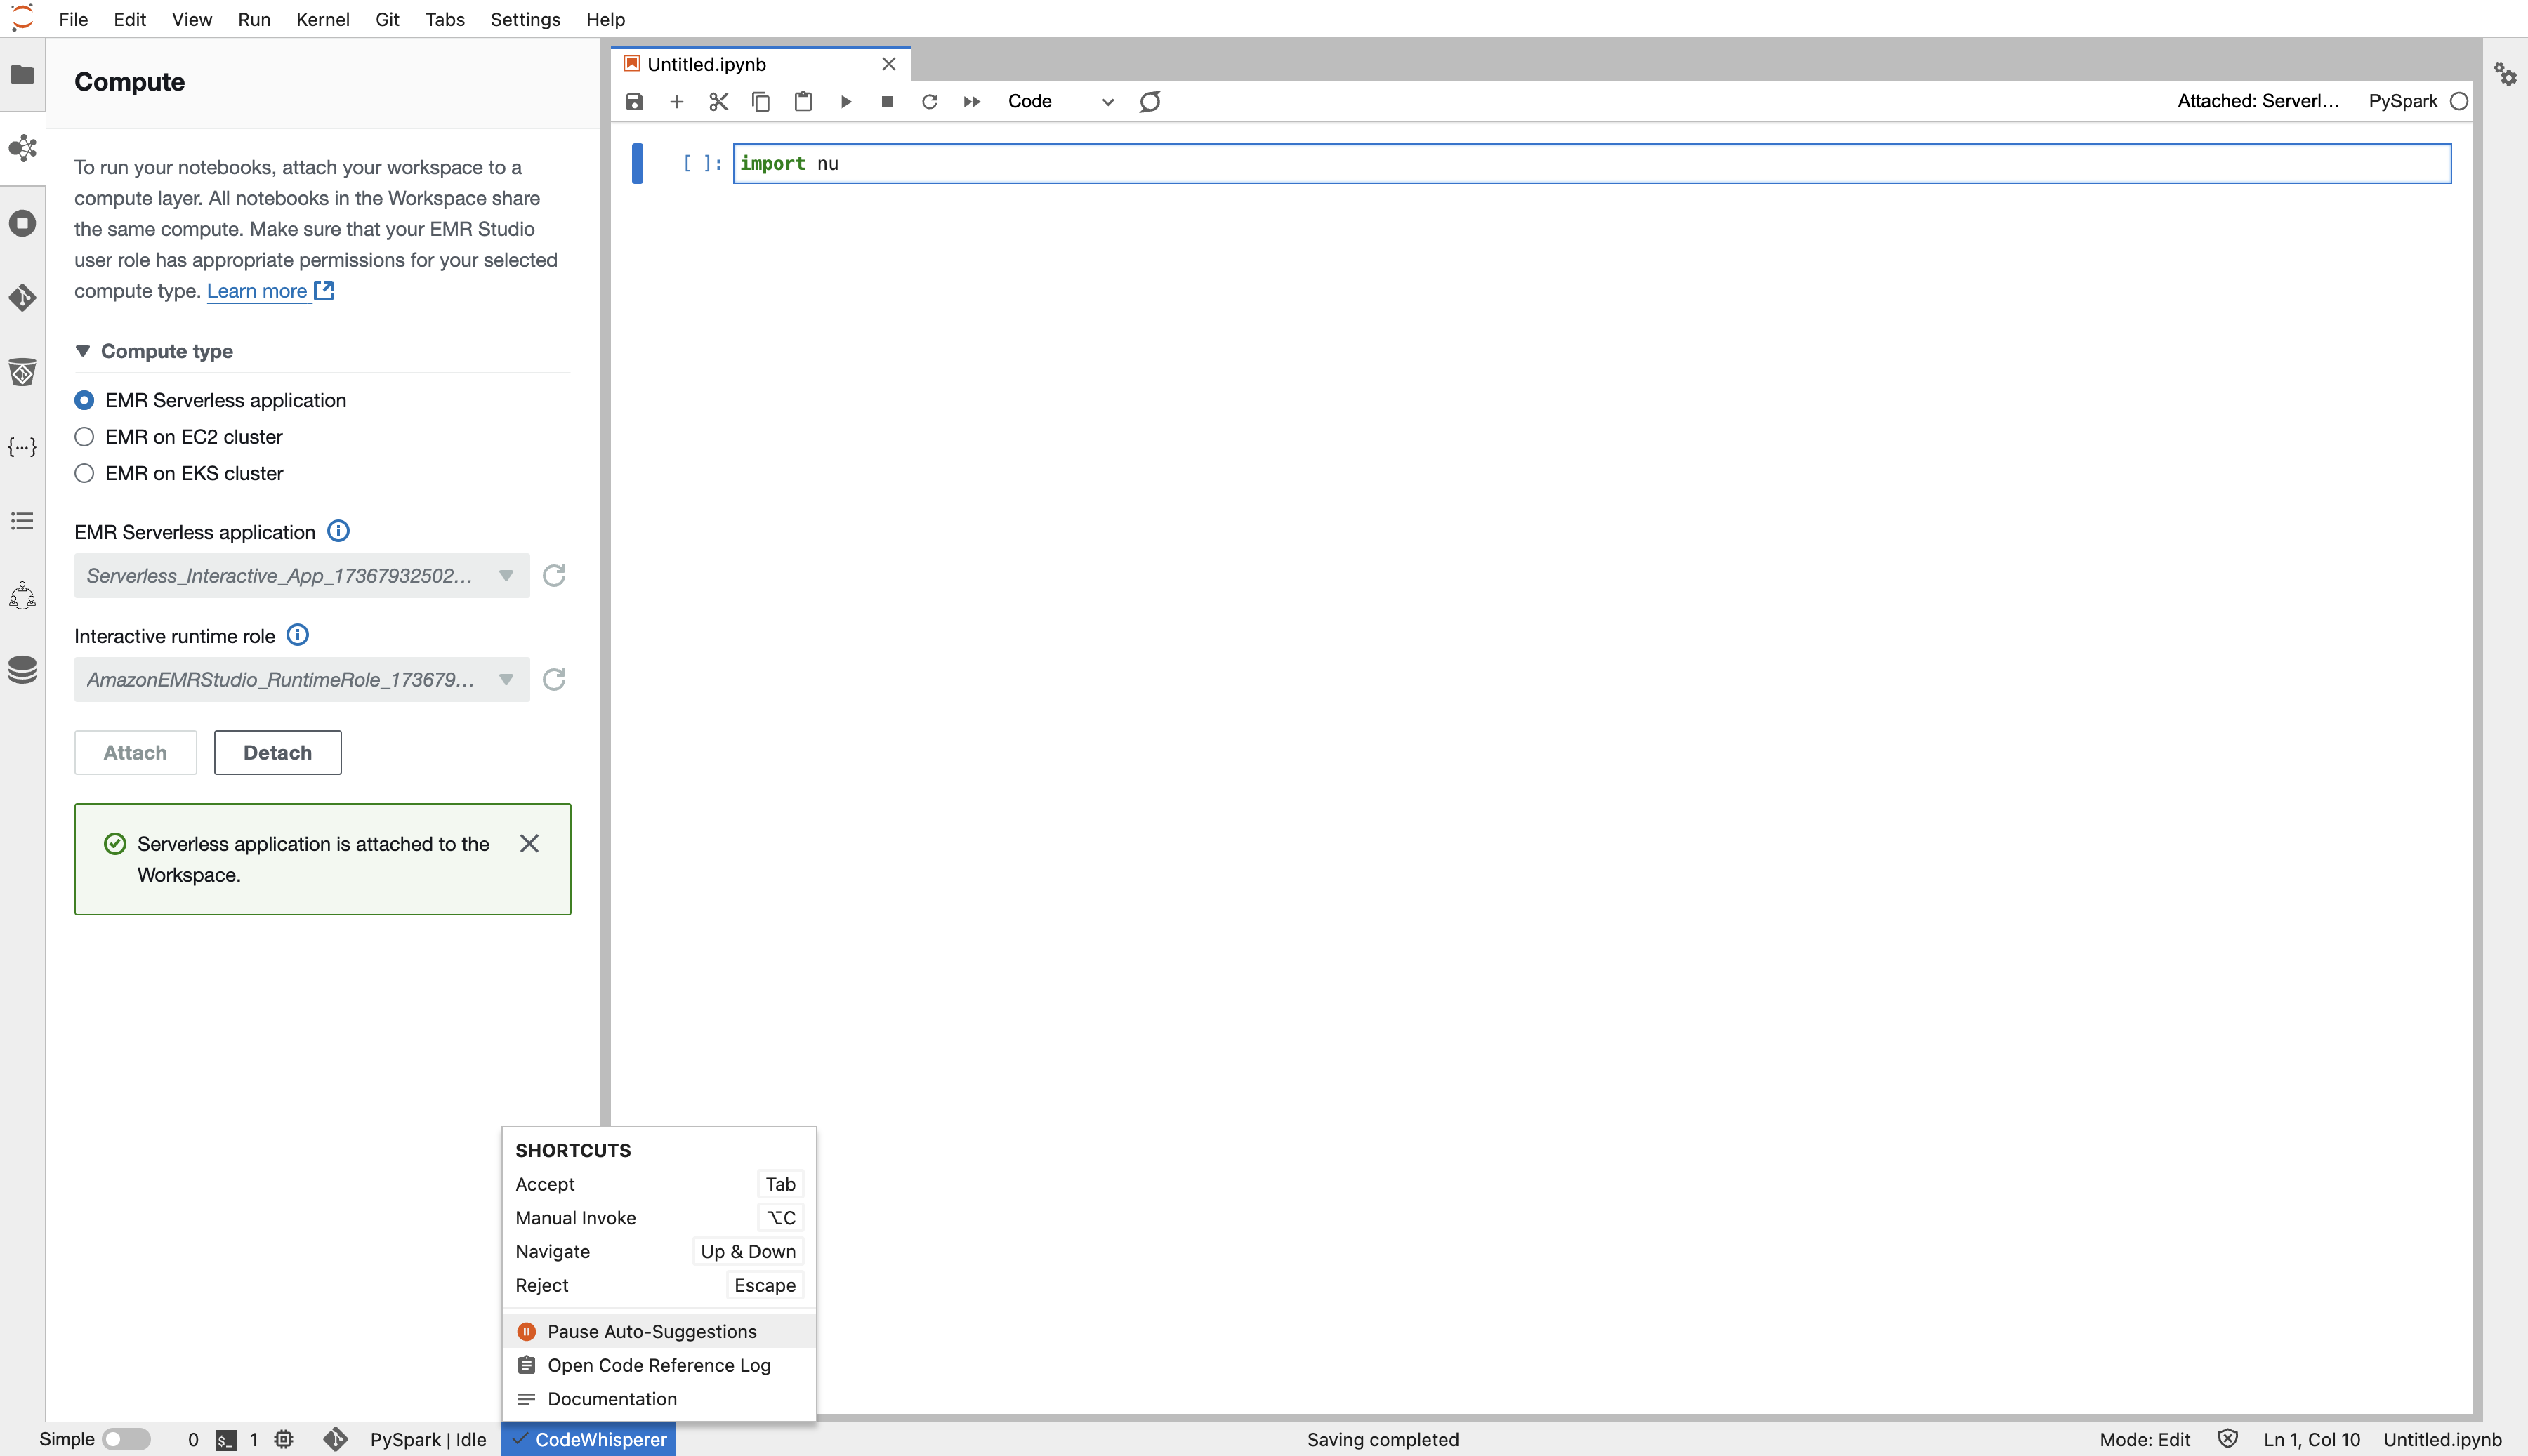The height and width of the screenshot is (1456, 2528).
Task: Show info for Interactive runtime role
Action: 298,635
